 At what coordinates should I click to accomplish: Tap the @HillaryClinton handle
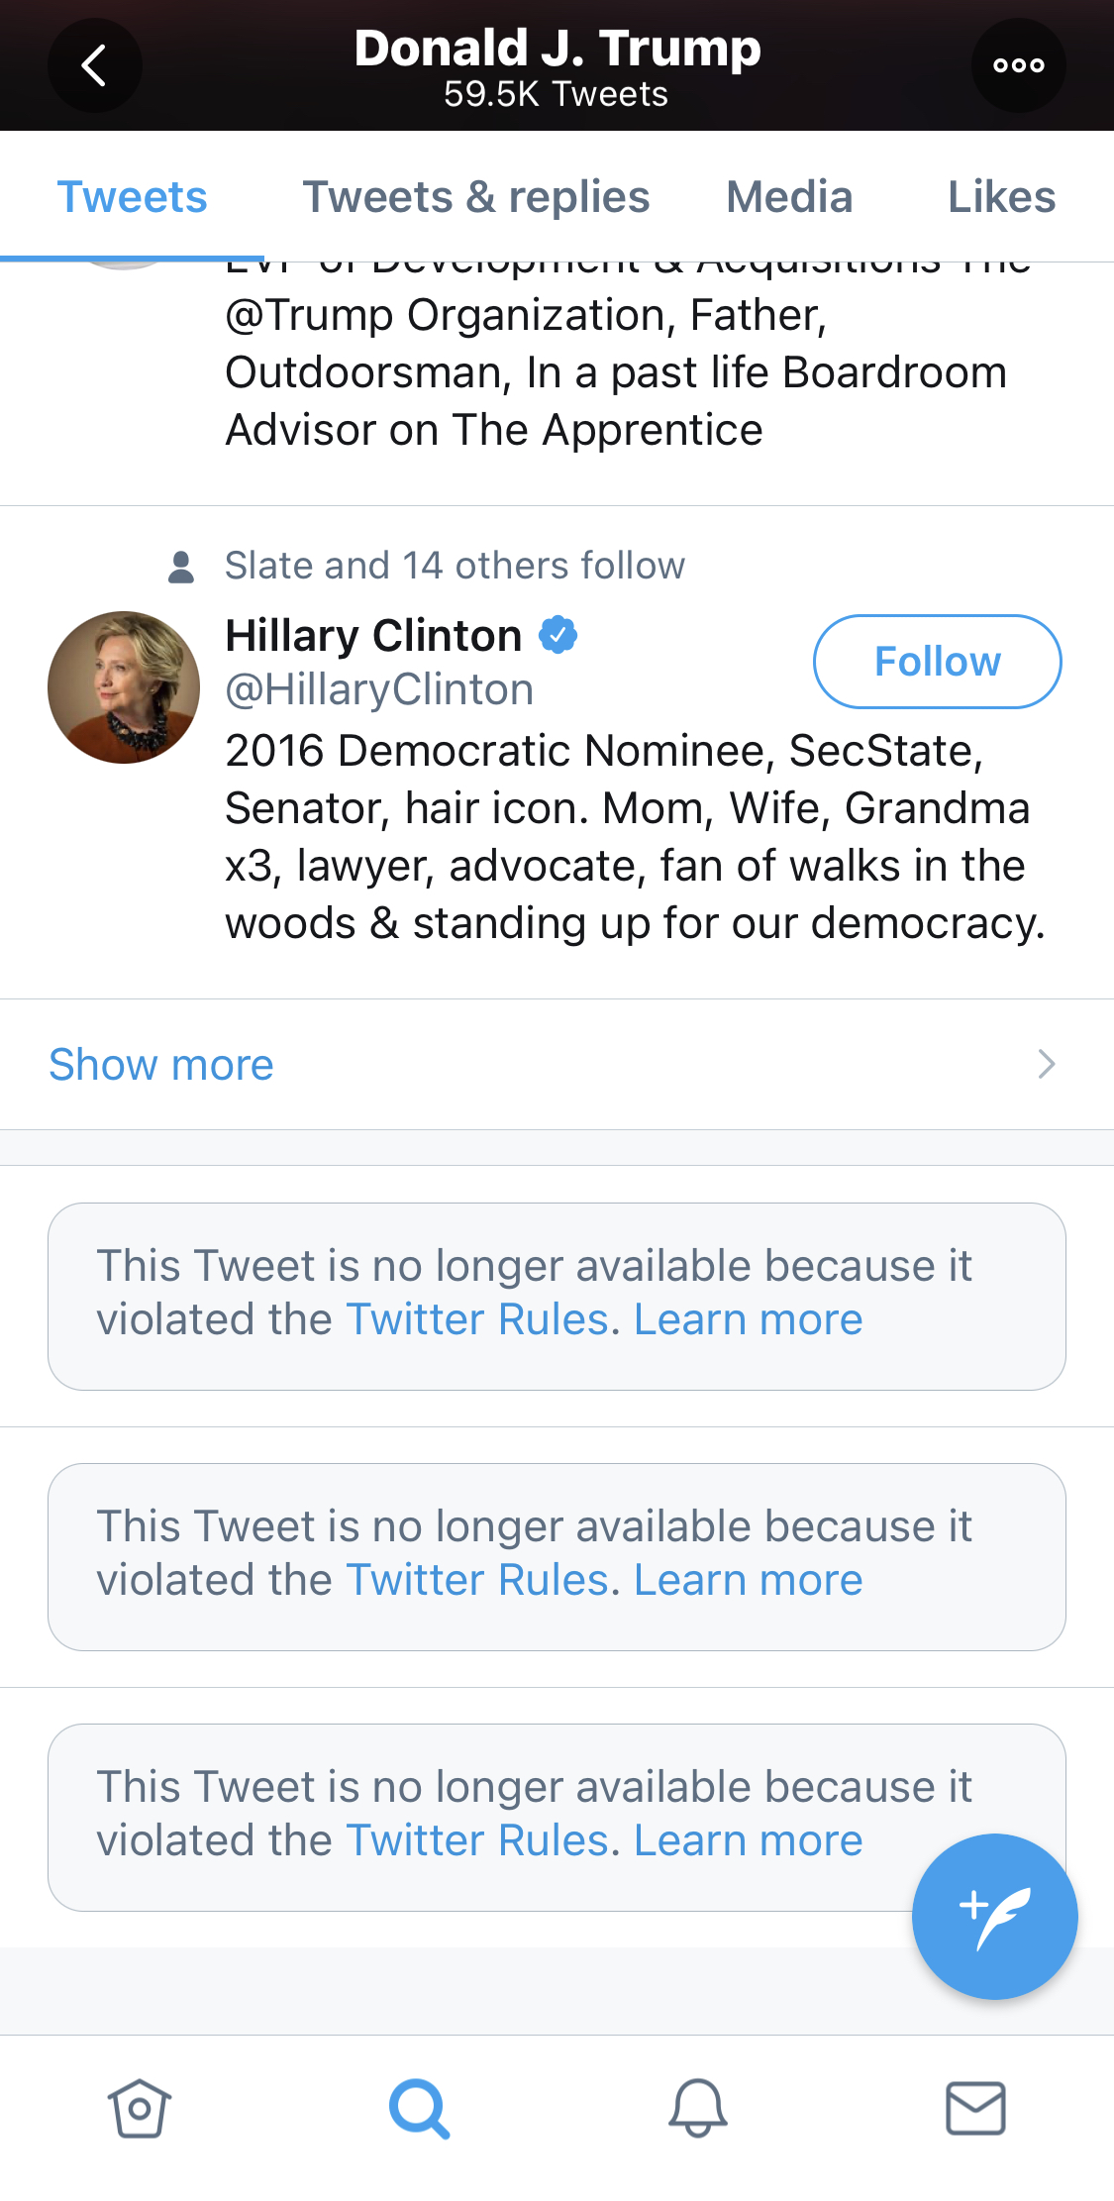379,689
